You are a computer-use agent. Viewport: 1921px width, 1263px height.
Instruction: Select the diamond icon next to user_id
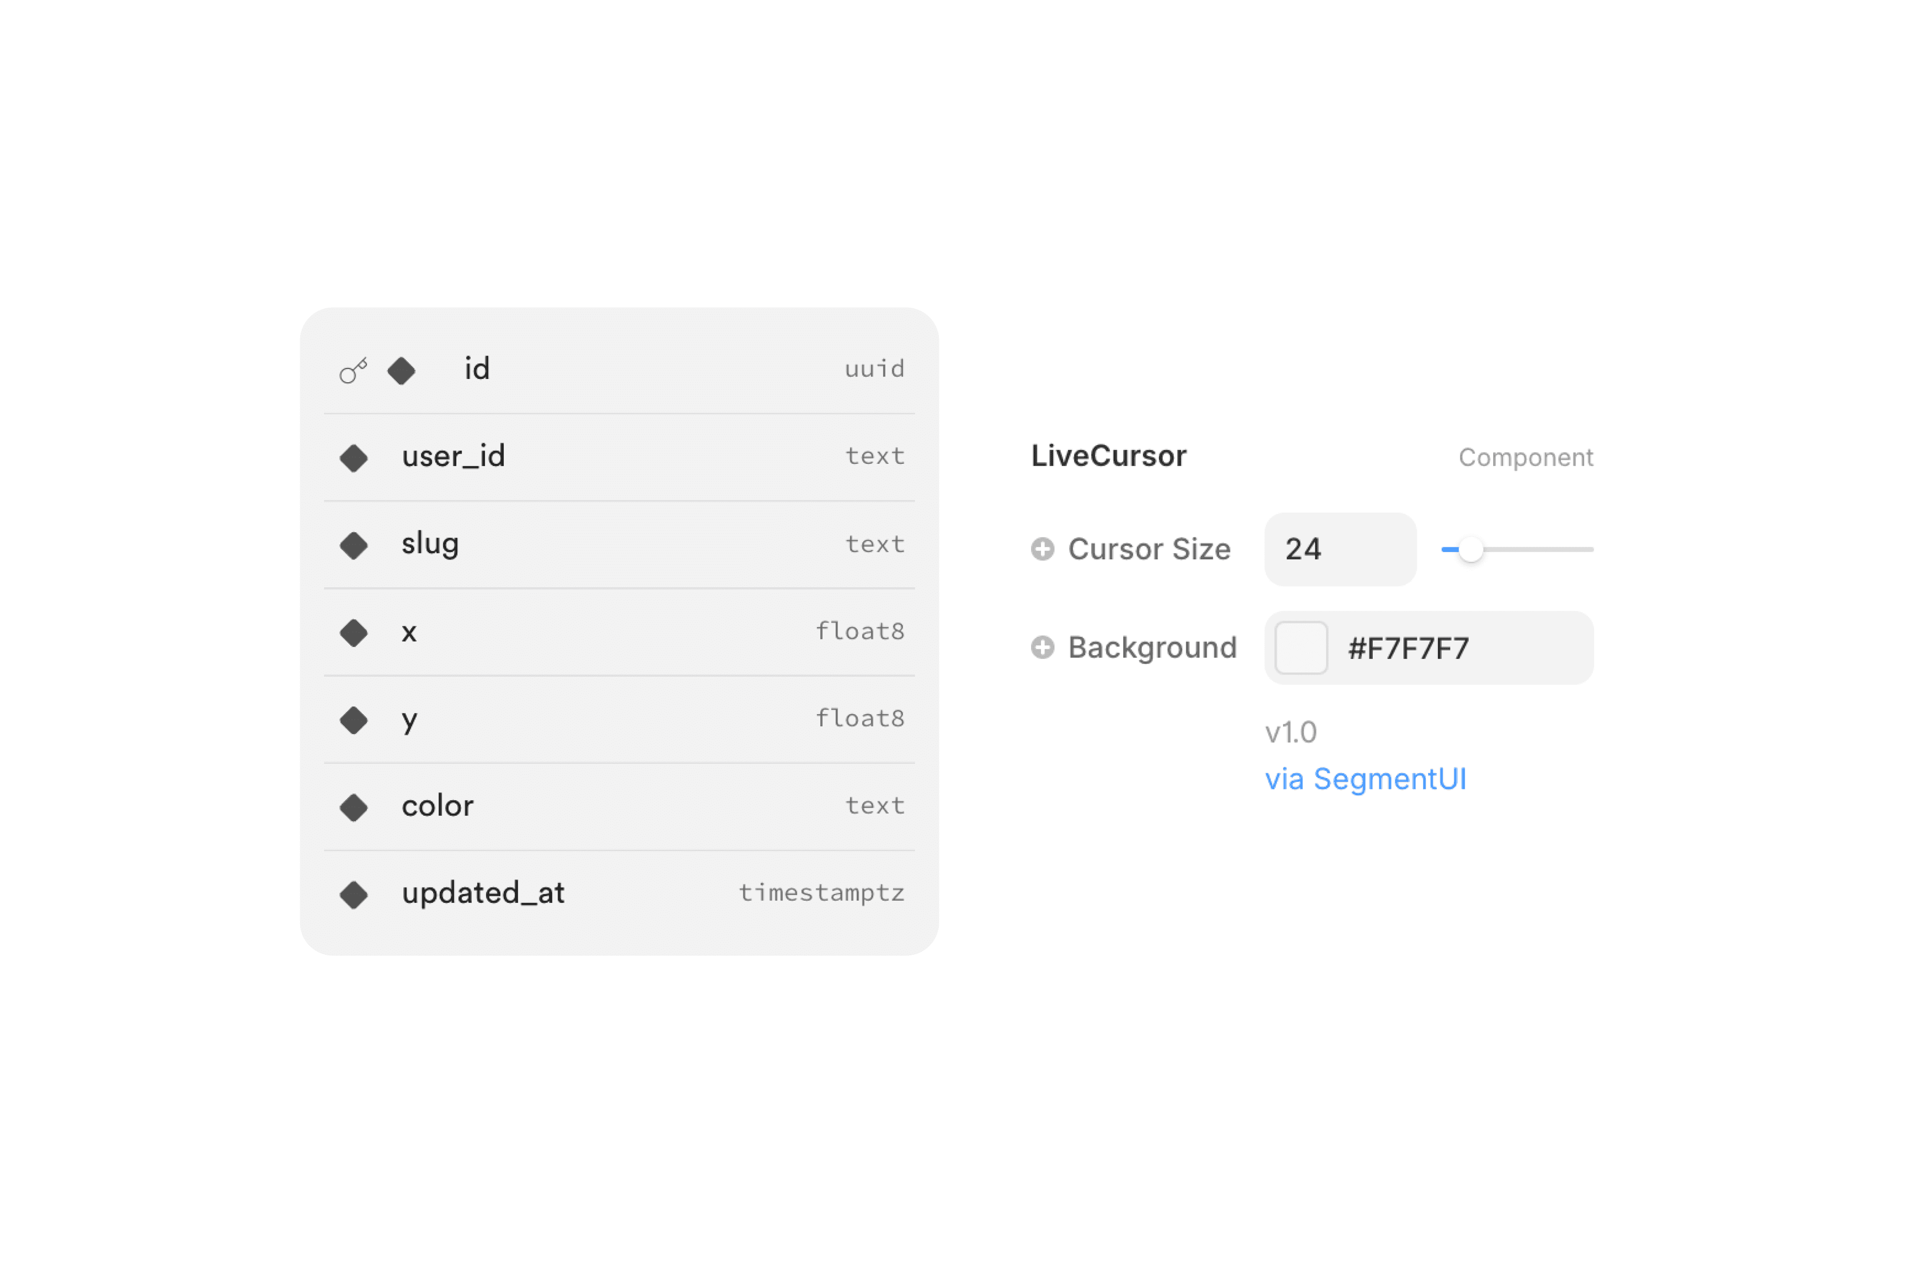click(x=354, y=458)
